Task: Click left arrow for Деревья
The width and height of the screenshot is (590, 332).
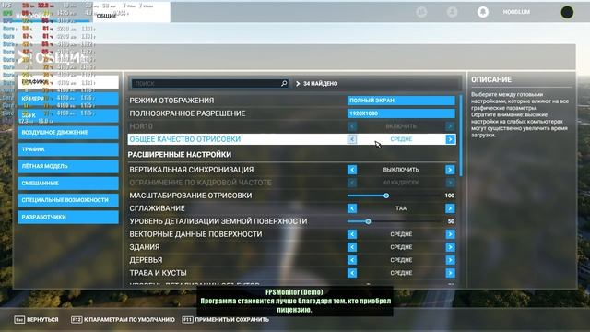Action: pos(352,260)
